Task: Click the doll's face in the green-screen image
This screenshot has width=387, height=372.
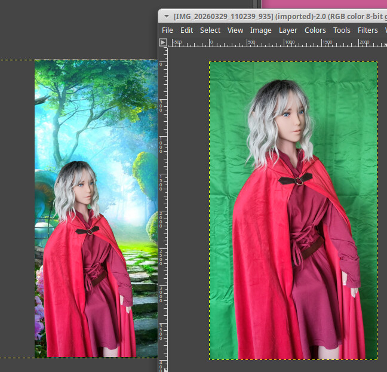Action: (291, 121)
